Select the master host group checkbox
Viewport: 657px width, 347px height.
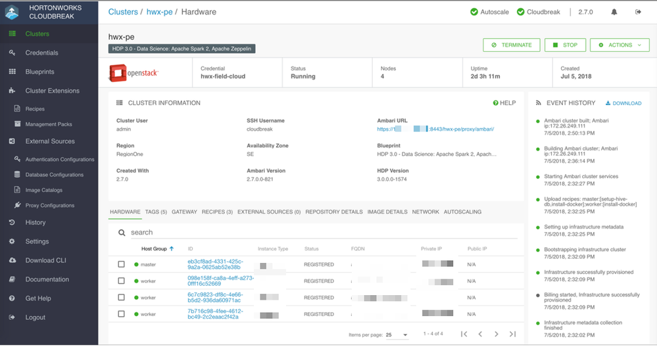tap(121, 264)
